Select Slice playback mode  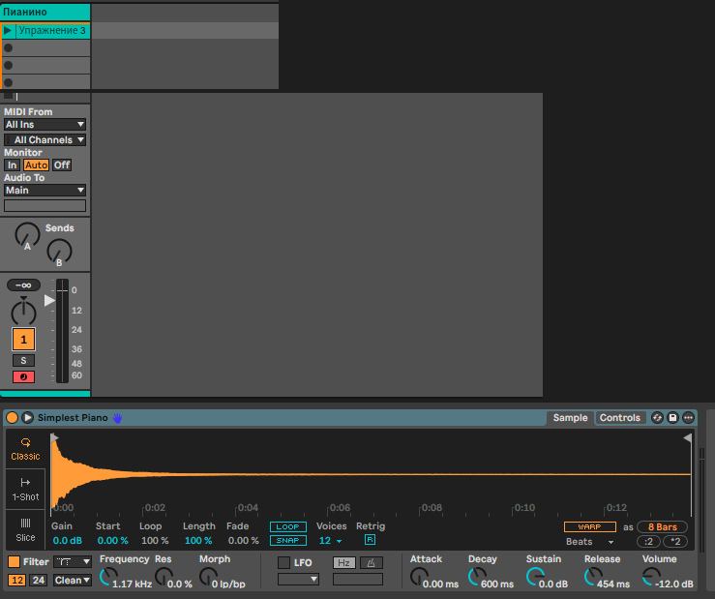click(25, 529)
